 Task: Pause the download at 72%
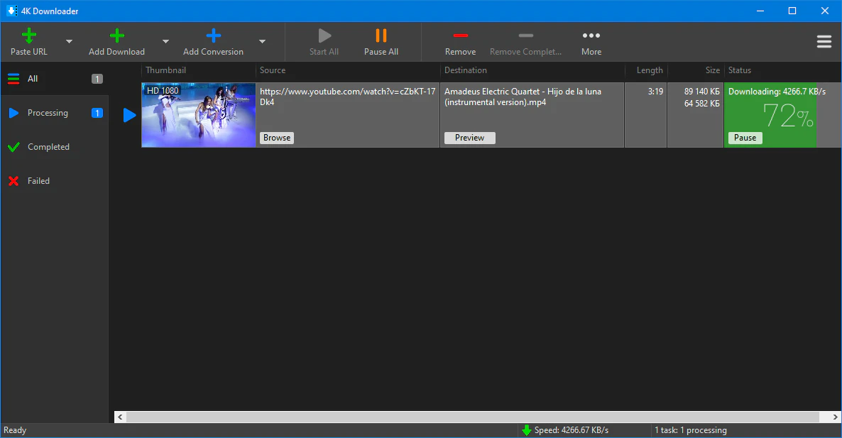pos(745,138)
